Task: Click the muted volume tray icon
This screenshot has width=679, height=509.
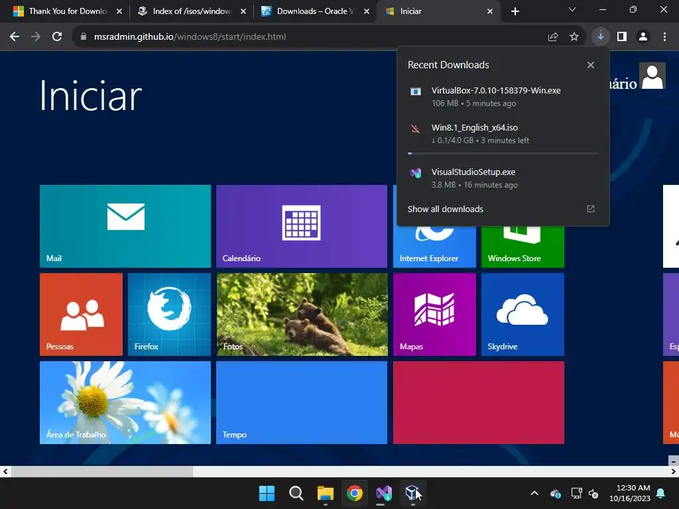Action: click(593, 493)
